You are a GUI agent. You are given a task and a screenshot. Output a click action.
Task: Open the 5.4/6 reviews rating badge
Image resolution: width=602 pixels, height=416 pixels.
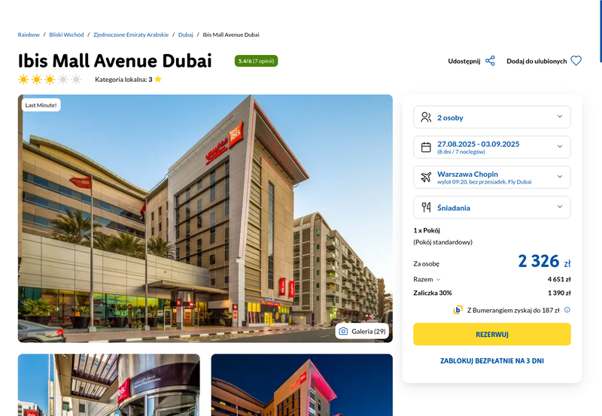coord(256,61)
